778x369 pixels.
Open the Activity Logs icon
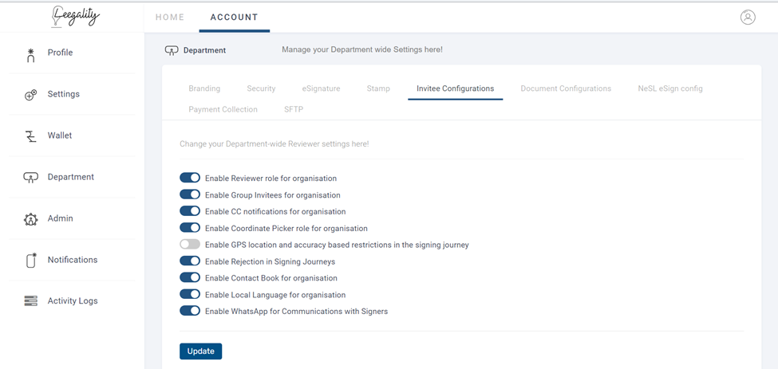click(x=31, y=300)
